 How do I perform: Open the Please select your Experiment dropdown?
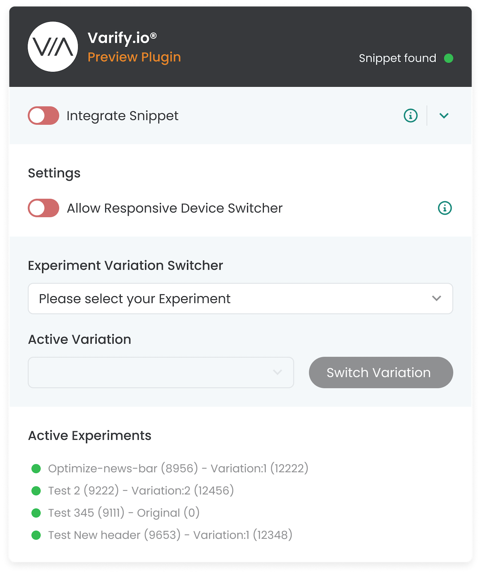(240, 298)
